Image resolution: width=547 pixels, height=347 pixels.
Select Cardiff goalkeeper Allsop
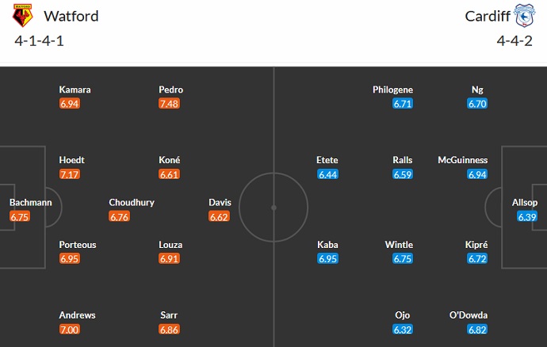[525, 202]
